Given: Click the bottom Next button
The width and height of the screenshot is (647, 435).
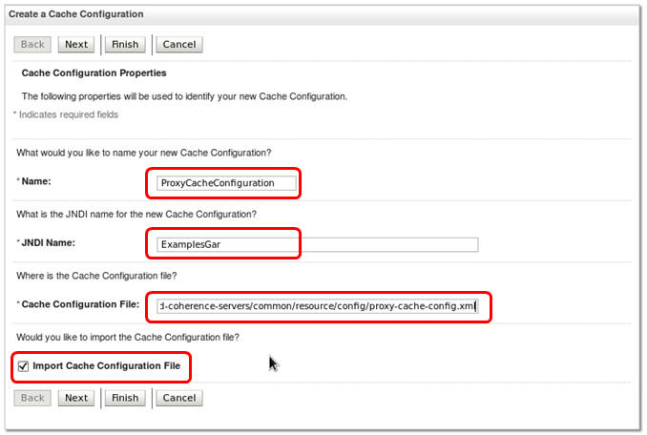Looking at the screenshot, I should click(x=76, y=398).
